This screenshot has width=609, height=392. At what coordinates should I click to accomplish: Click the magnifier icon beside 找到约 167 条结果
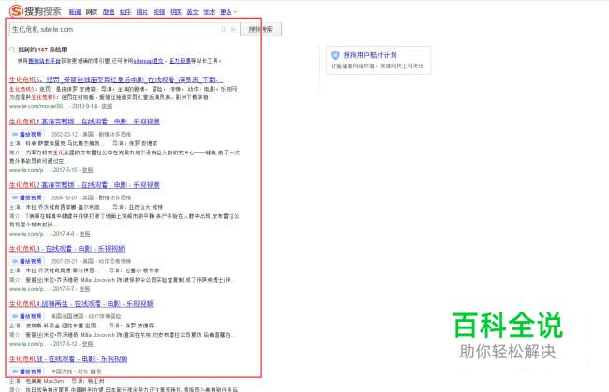point(12,50)
